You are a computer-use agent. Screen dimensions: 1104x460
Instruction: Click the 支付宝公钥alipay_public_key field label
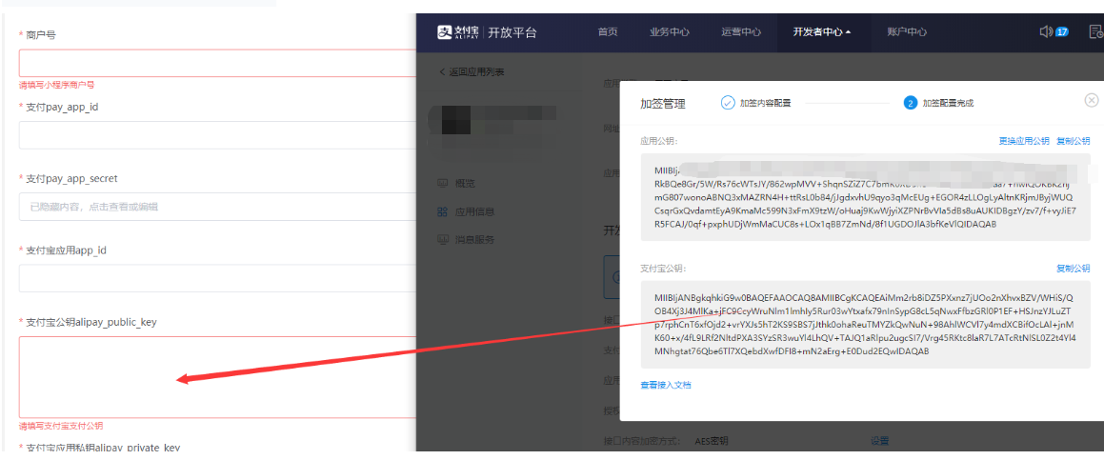pos(90,322)
